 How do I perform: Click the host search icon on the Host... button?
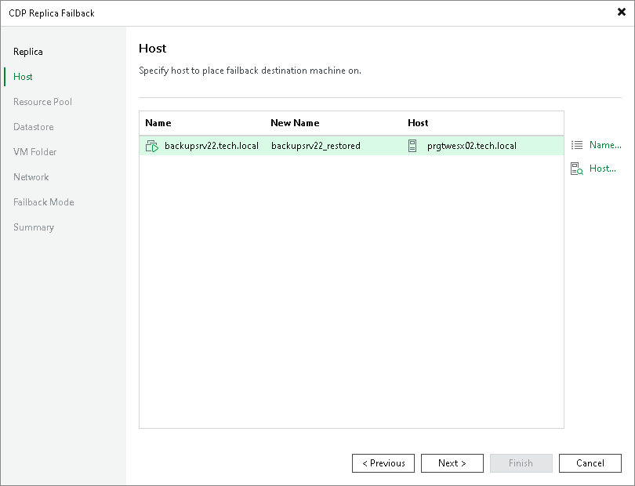point(578,168)
